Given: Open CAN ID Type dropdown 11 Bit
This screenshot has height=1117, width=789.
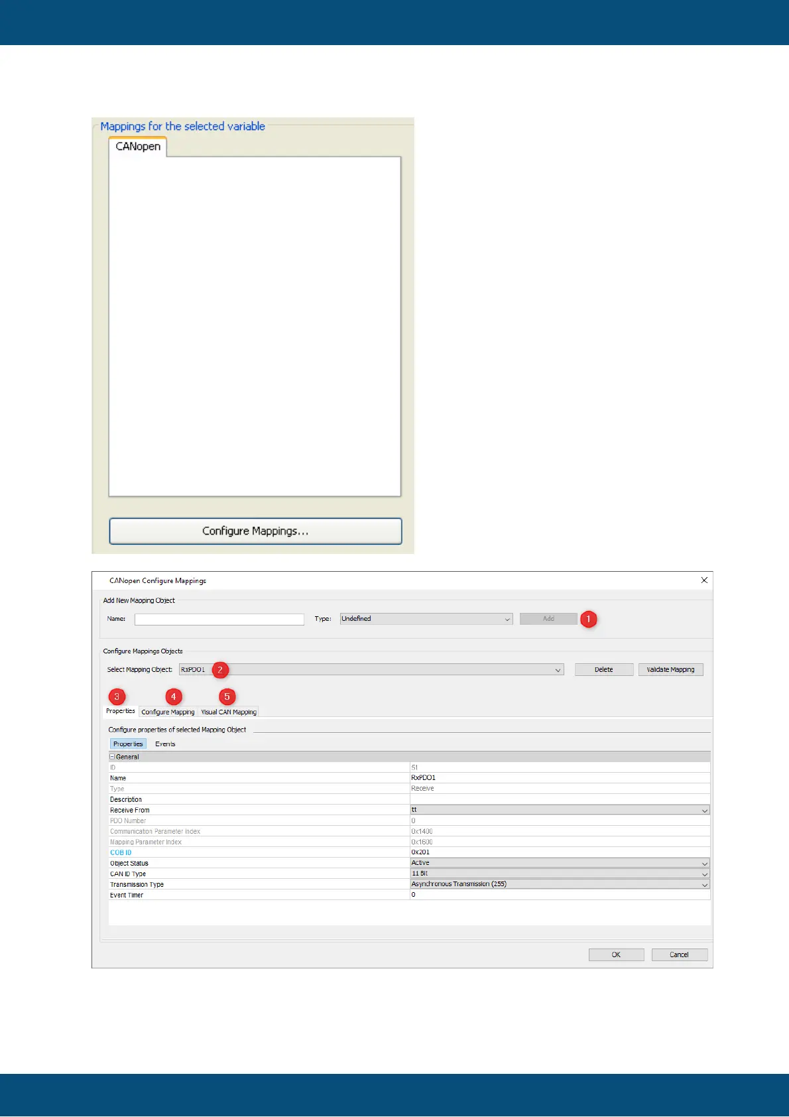Looking at the screenshot, I should click(560, 874).
